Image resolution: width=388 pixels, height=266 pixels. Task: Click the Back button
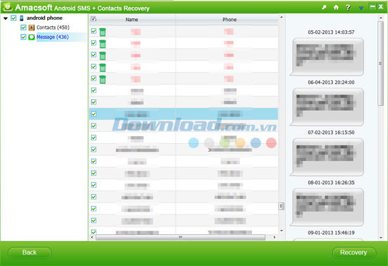[x=30, y=253]
